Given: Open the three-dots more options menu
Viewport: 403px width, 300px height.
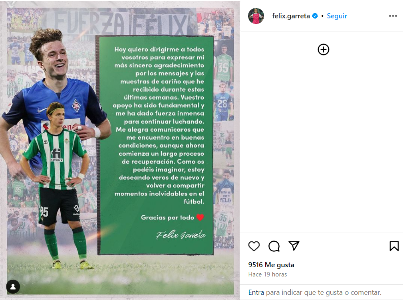Looking at the screenshot, I should [x=393, y=16].
